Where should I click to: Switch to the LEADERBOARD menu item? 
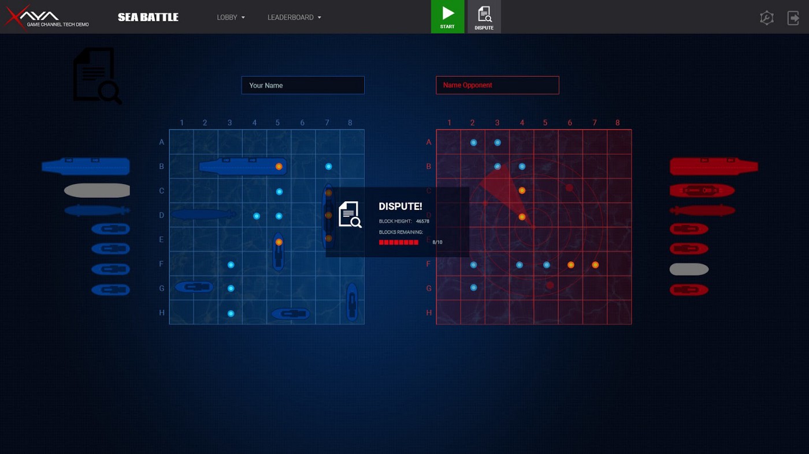(290, 17)
